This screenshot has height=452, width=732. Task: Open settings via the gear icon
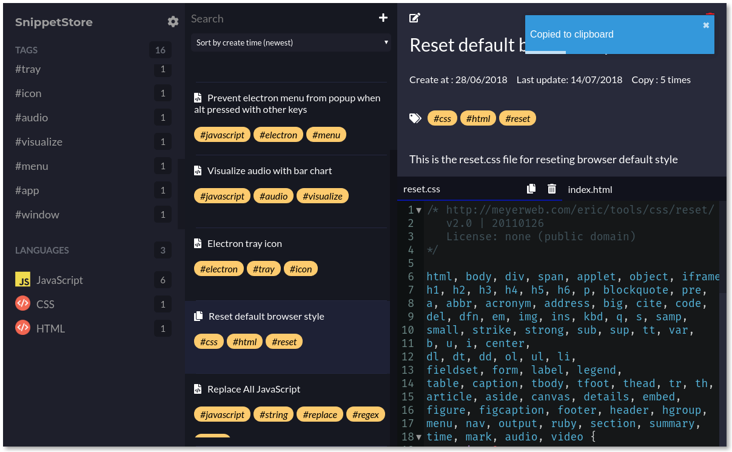click(173, 22)
